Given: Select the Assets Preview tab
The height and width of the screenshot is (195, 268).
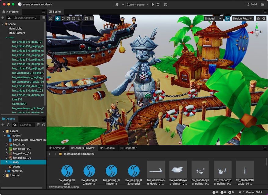Looking at the screenshot, I should (x=83, y=148).
